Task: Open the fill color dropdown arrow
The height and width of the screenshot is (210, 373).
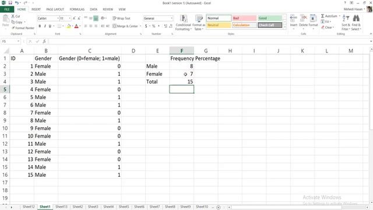Action: [72, 26]
